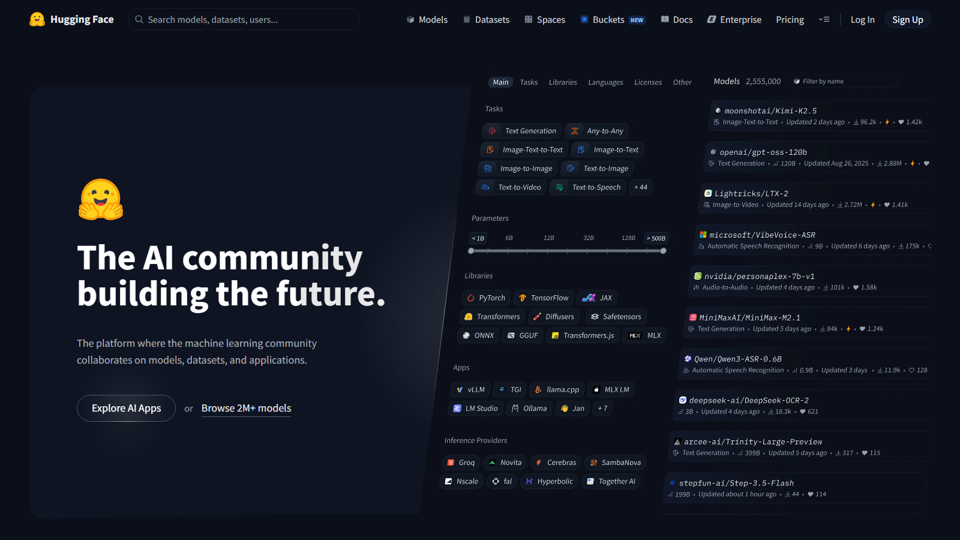960x540 pixels.
Task: Select the <1B parameters marker
Action: [478, 238]
